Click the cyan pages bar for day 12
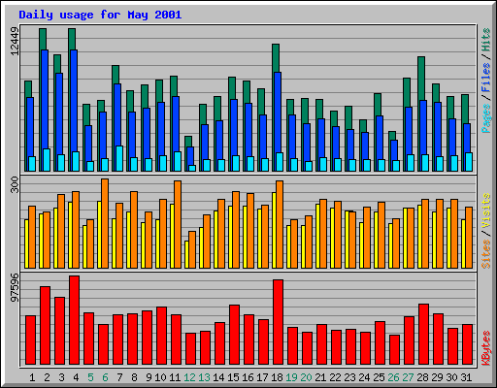497x388 pixels. pos(192,168)
